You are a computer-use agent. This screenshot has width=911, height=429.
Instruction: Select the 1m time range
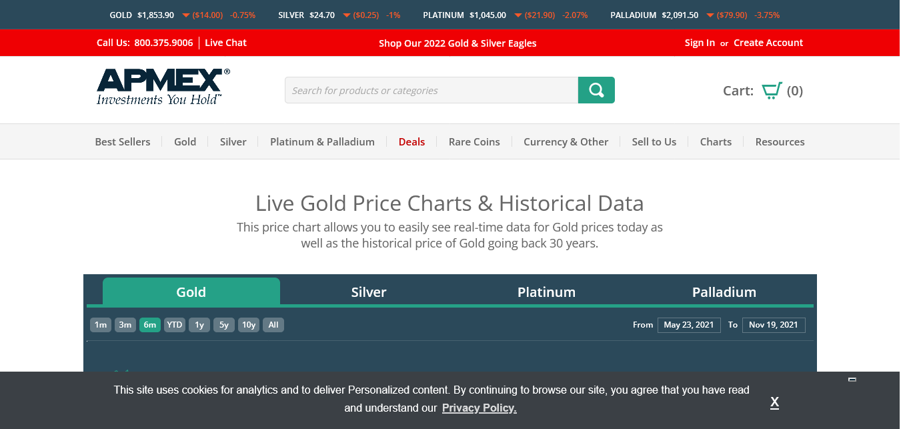click(101, 325)
